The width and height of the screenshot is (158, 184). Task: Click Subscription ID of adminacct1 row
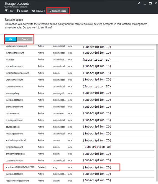coord(97,167)
